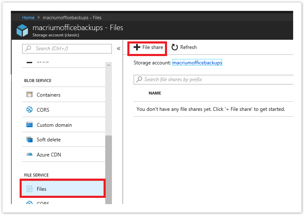Click the magnifier in file share search
Image resolution: width=304 pixels, height=215 pixels.
139,79
